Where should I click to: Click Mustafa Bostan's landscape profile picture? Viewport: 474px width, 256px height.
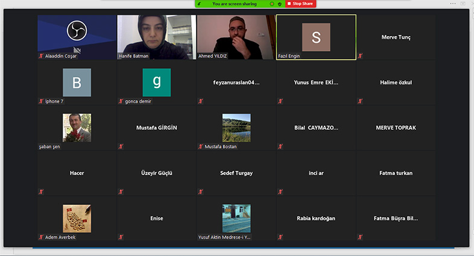[236, 128]
